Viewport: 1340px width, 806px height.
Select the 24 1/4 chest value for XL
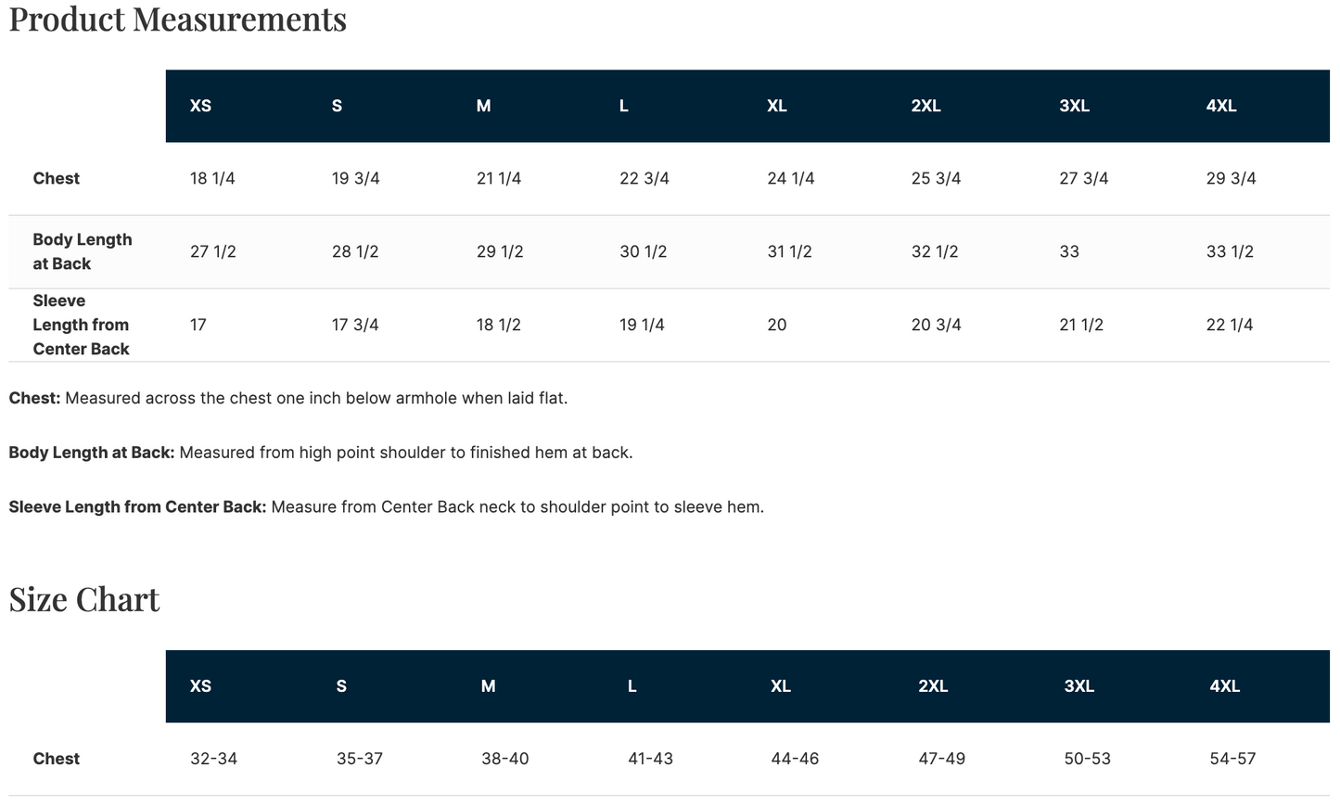pyautogui.click(x=791, y=178)
